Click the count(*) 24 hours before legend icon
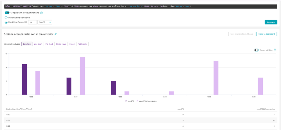 (137, 101)
